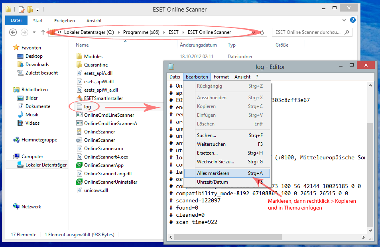
Task: Expand the Explorer ribbon chevron
Action: coord(344,20)
